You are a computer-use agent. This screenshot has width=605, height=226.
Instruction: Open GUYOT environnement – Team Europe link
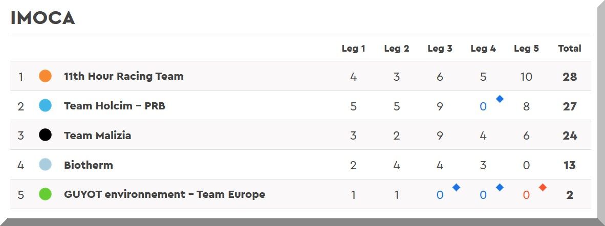tap(164, 194)
